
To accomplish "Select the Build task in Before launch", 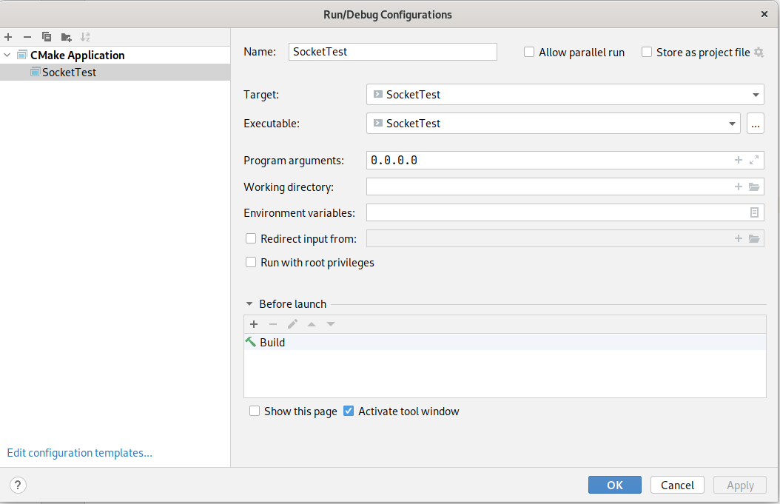I will [272, 343].
